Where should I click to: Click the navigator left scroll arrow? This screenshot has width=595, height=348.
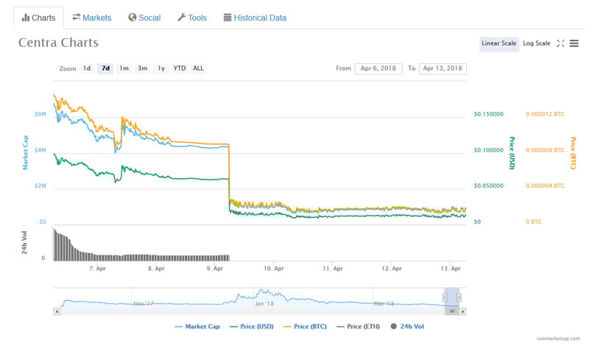57,312
